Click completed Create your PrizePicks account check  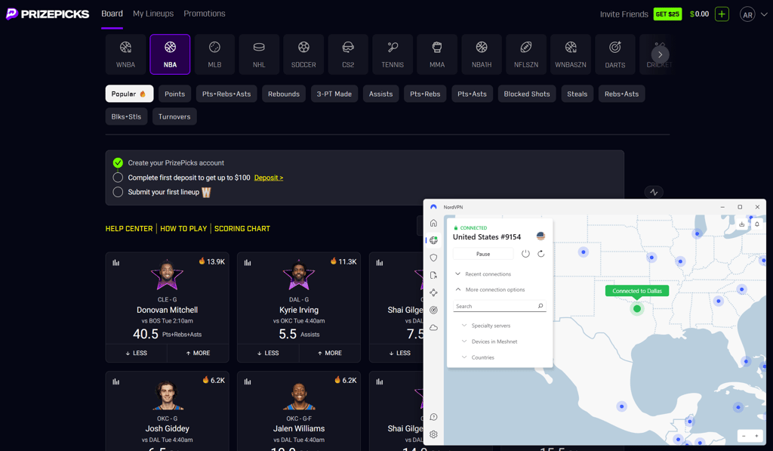coord(118,163)
